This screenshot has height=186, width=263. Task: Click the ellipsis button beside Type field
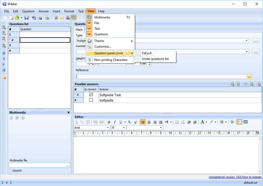click(x=256, y=41)
